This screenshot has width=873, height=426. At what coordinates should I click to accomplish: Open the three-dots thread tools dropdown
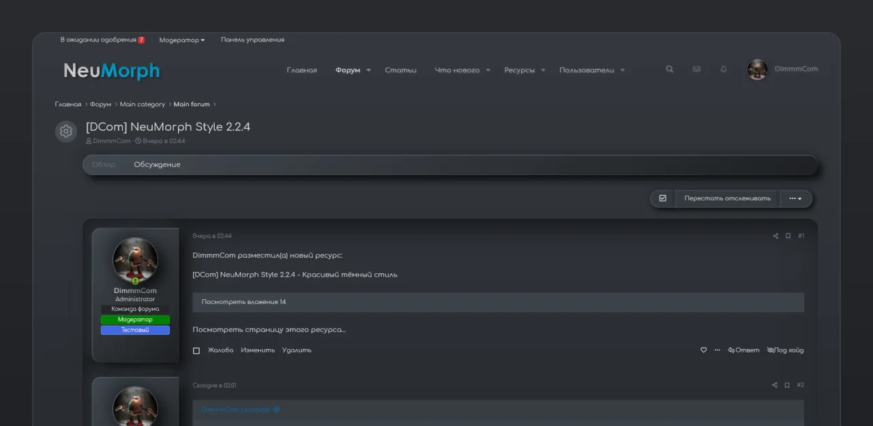795,198
